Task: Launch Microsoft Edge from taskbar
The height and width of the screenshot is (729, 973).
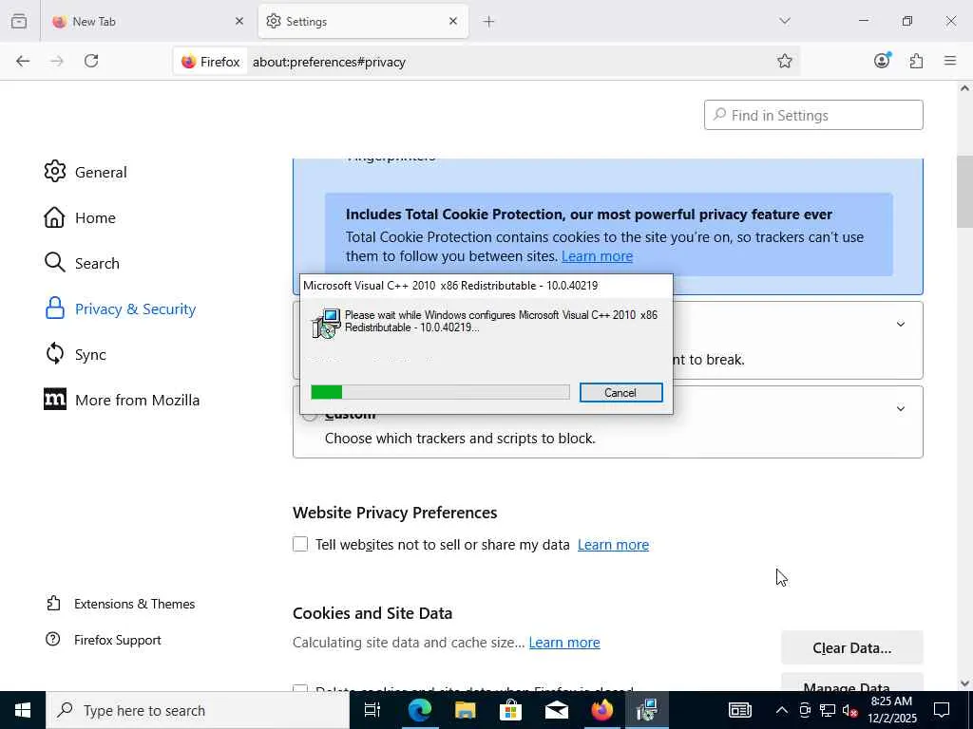Action: pos(419,710)
